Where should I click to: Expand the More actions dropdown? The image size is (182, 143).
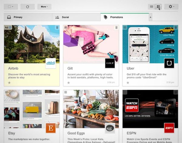click(44, 6)
